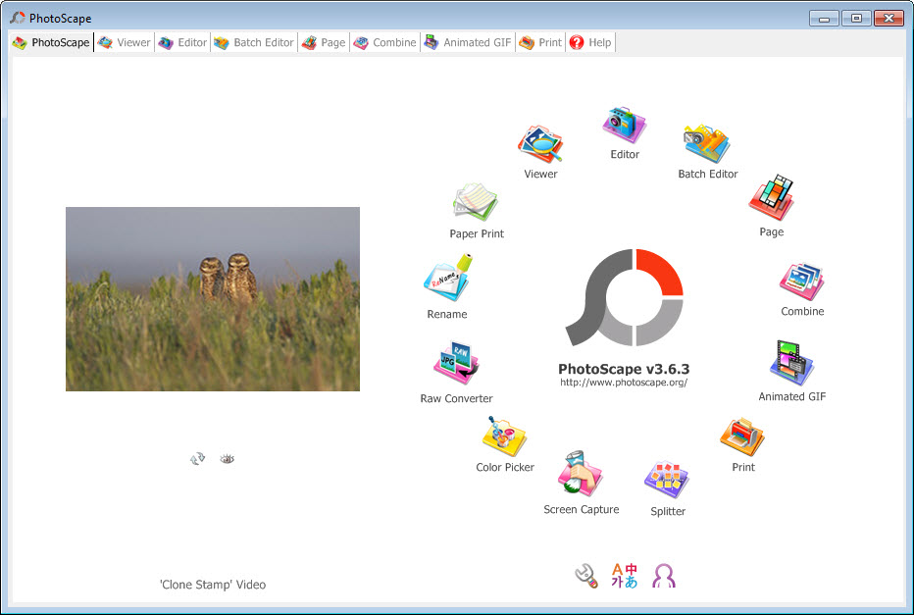Open the Batch Editor tab

[x=254, y=42]
